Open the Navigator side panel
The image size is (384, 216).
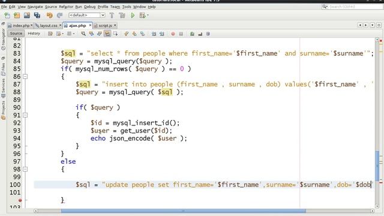click(x=3, y=40)
